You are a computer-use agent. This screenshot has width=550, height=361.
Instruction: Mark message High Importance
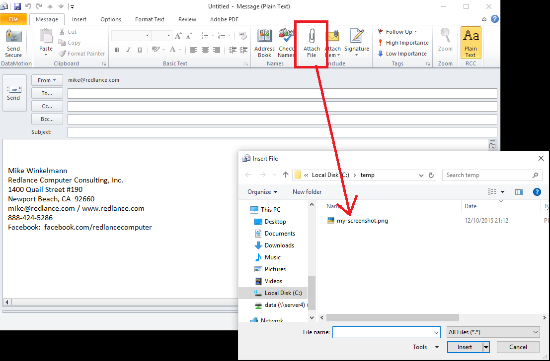[403, 43]
